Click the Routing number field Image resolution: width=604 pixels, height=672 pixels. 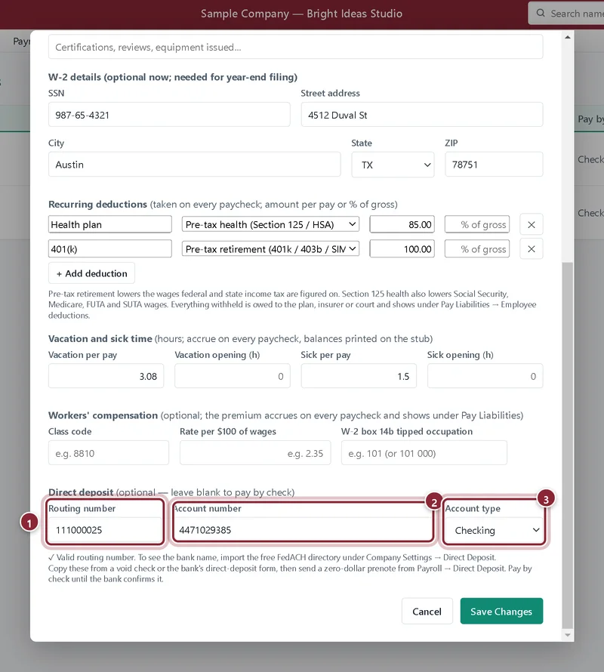point(105,530)
